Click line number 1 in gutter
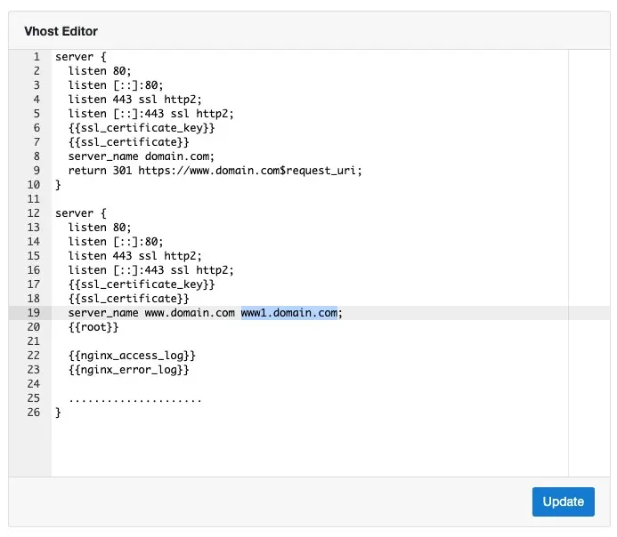Viewport: 617px width, 537px height. 37,57
